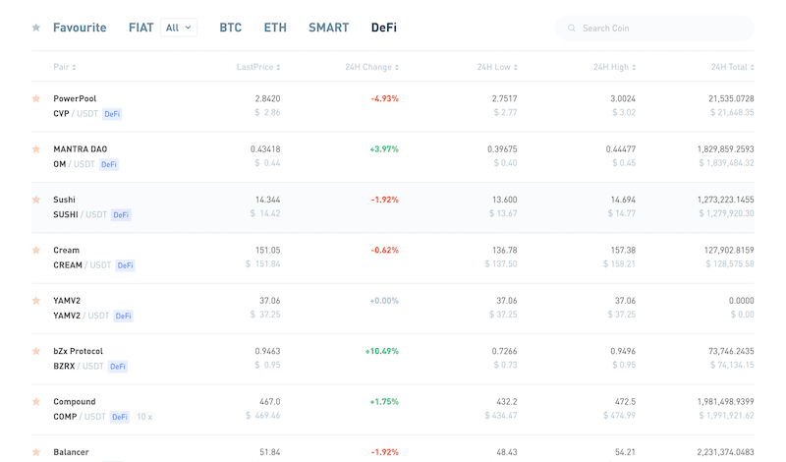Sort by the 24H Low column header

(x=497, y=67)
